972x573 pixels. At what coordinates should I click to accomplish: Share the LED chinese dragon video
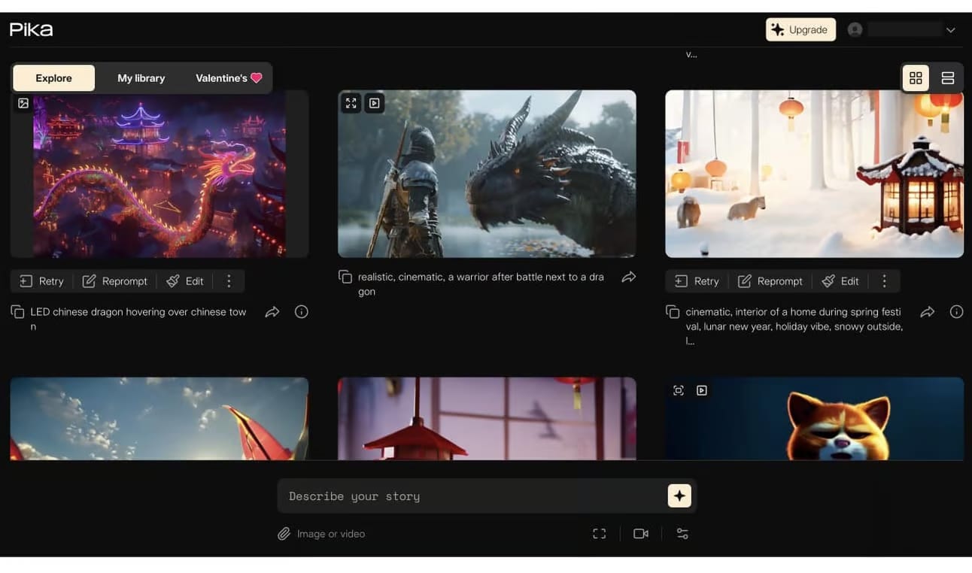pyautogui.click(x=272, y=311)
